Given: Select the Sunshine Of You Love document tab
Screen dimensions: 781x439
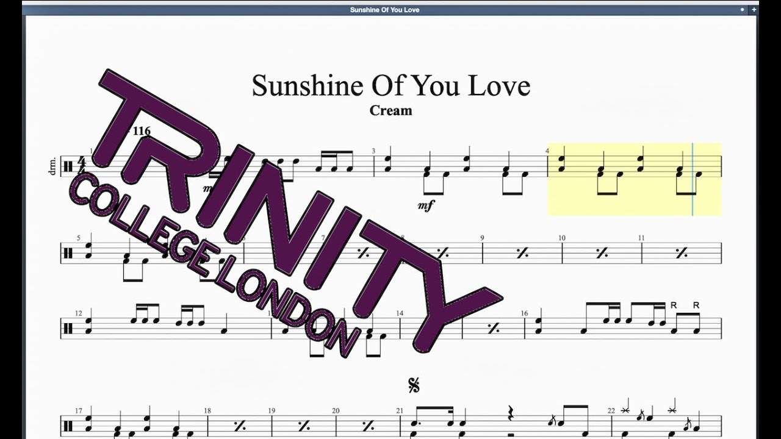Looking at the screenshot, I should point(384,10).
